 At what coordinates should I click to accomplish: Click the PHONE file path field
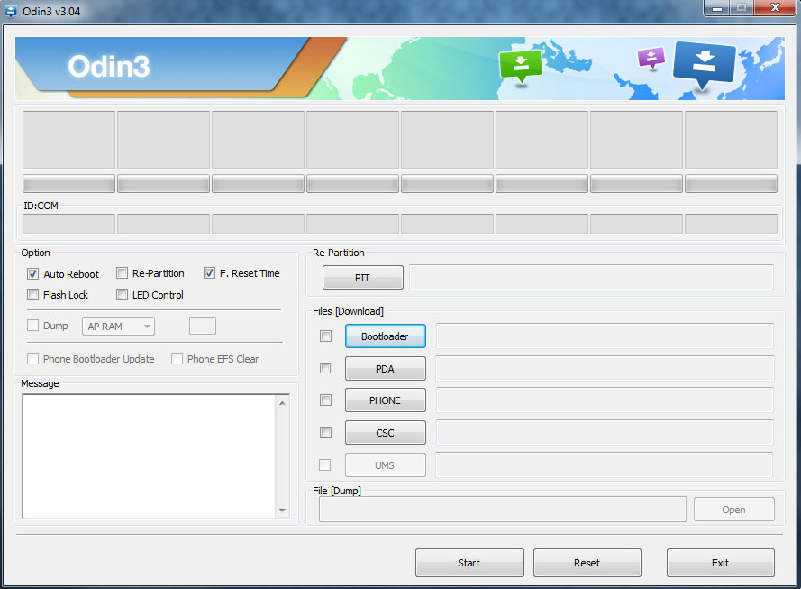pos(605,400)
